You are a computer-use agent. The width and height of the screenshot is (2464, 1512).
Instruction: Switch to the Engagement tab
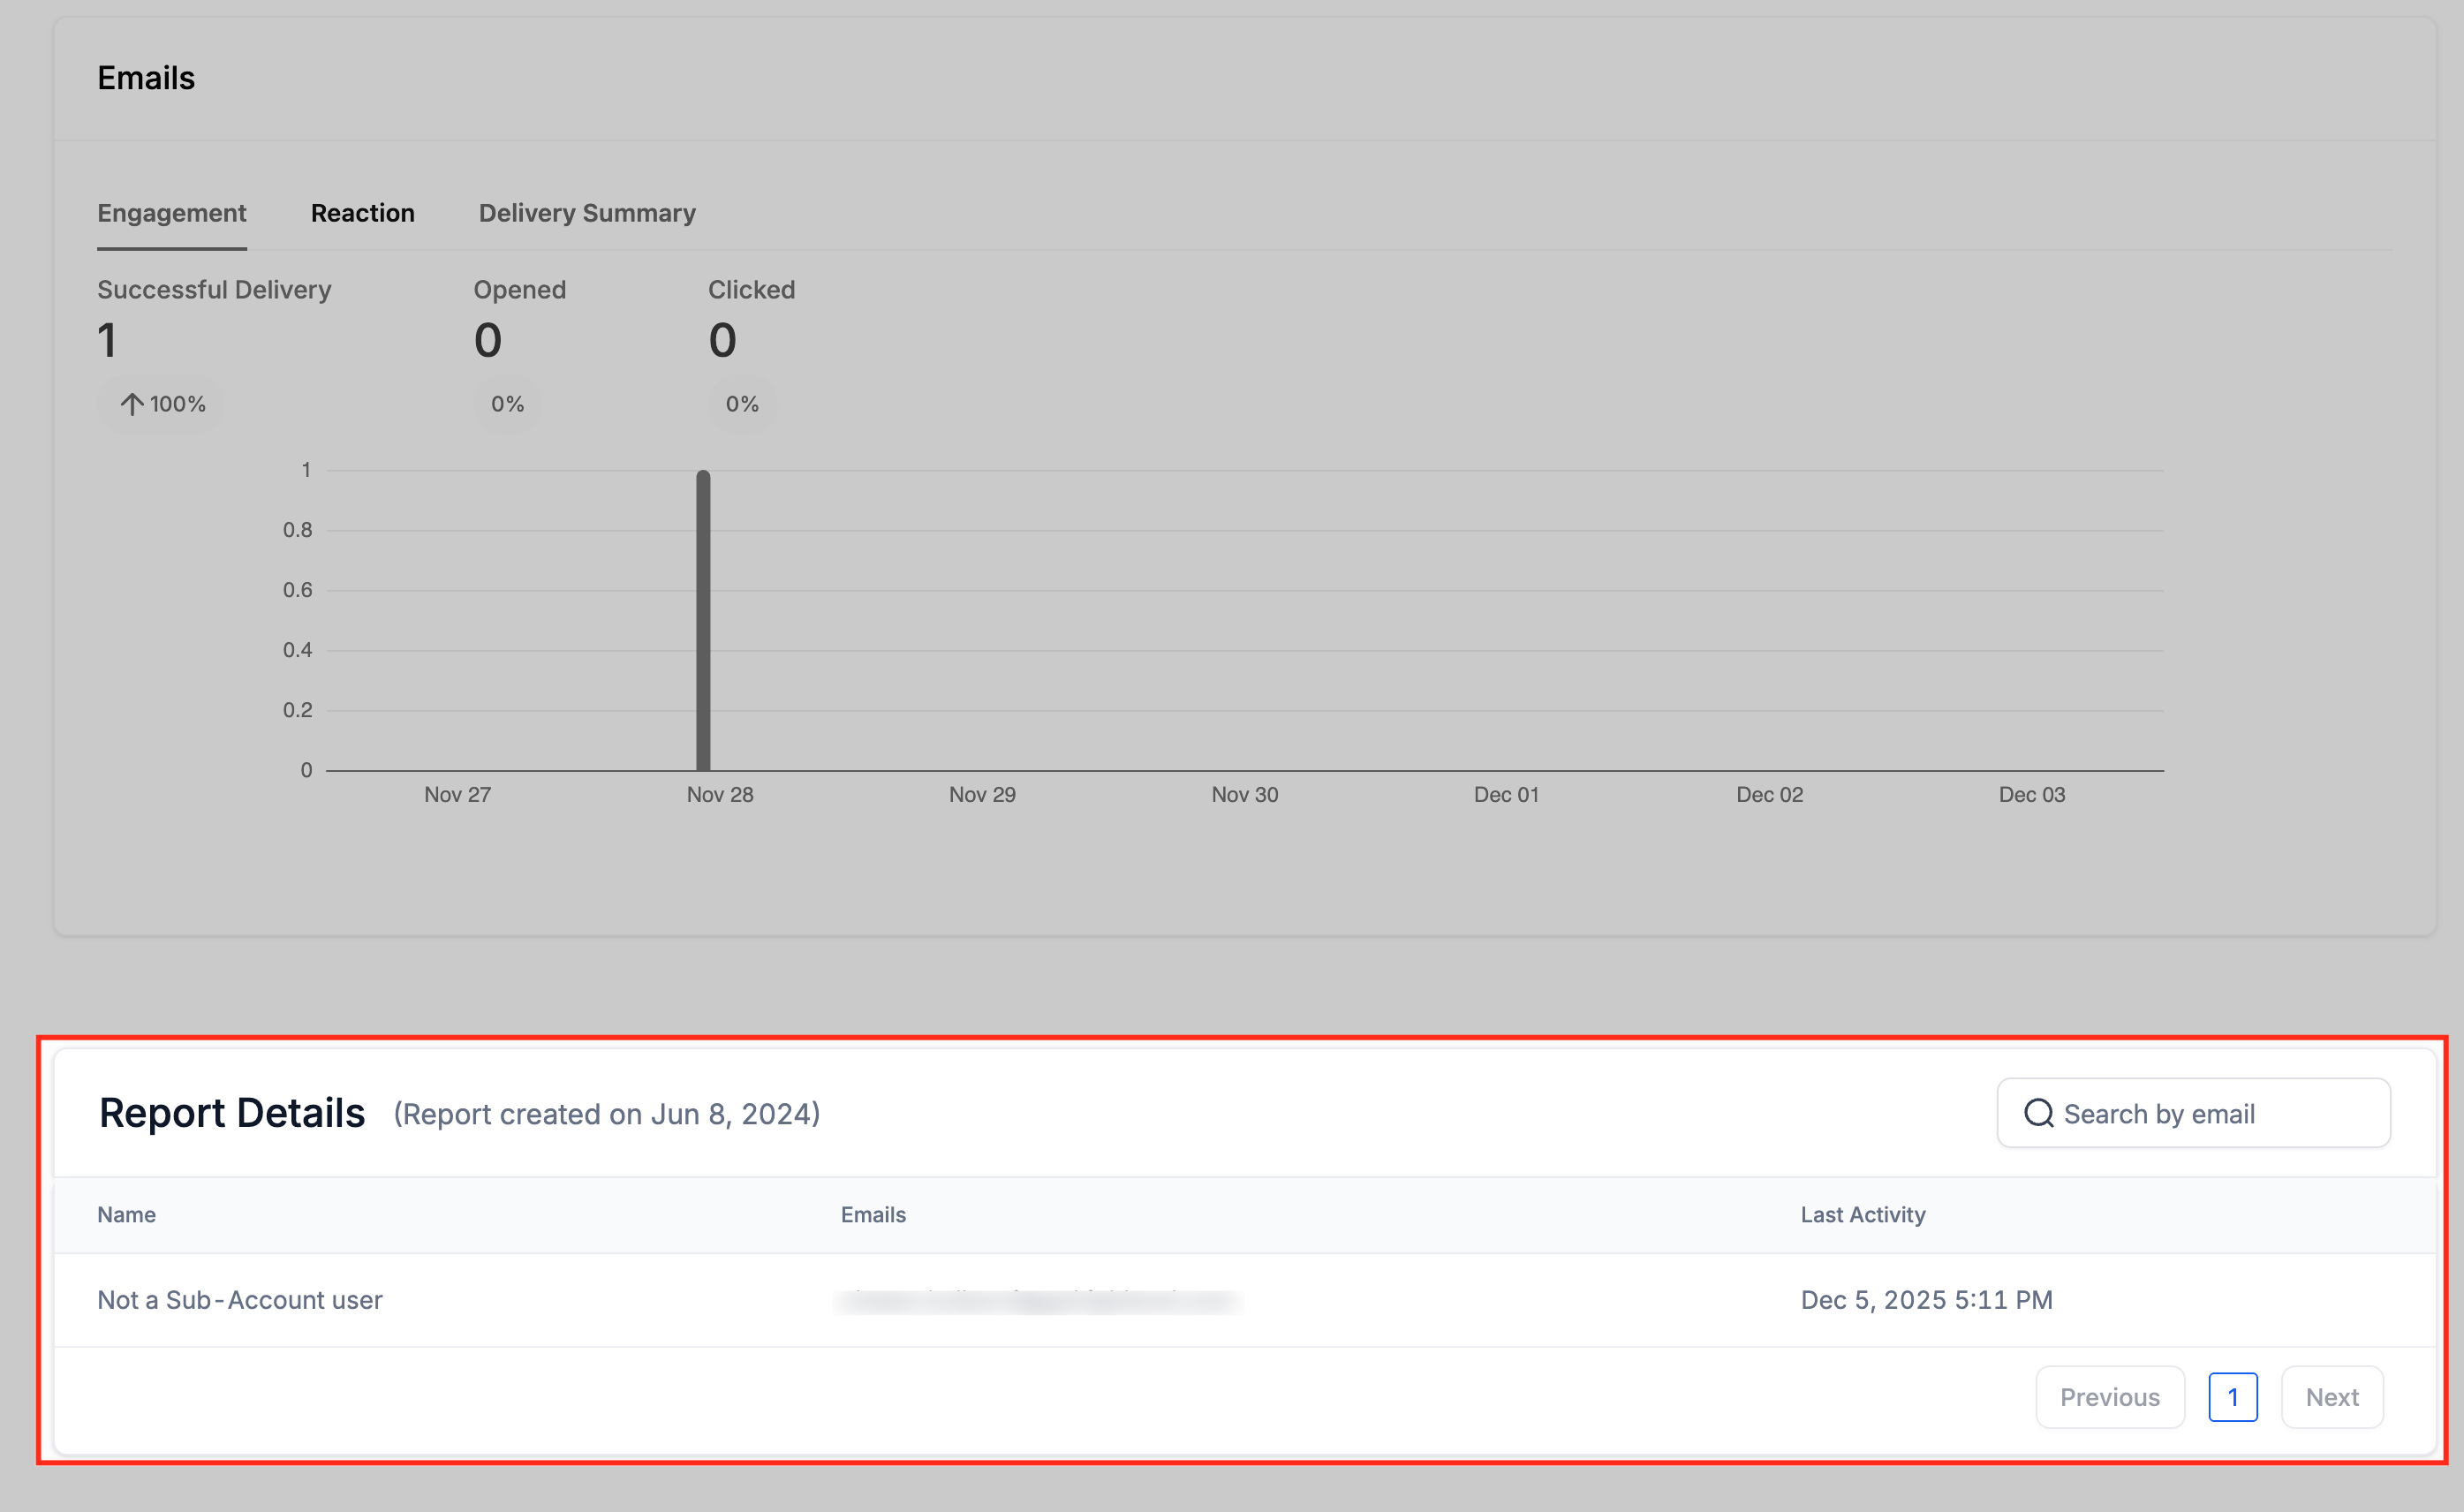(x=171, y=213)
